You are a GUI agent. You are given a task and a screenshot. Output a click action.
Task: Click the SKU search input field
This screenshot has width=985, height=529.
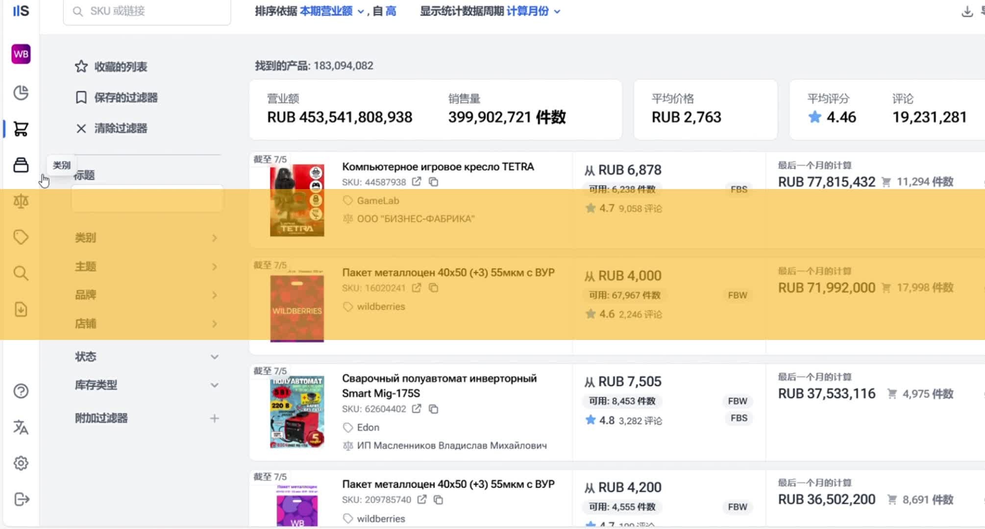147,11
